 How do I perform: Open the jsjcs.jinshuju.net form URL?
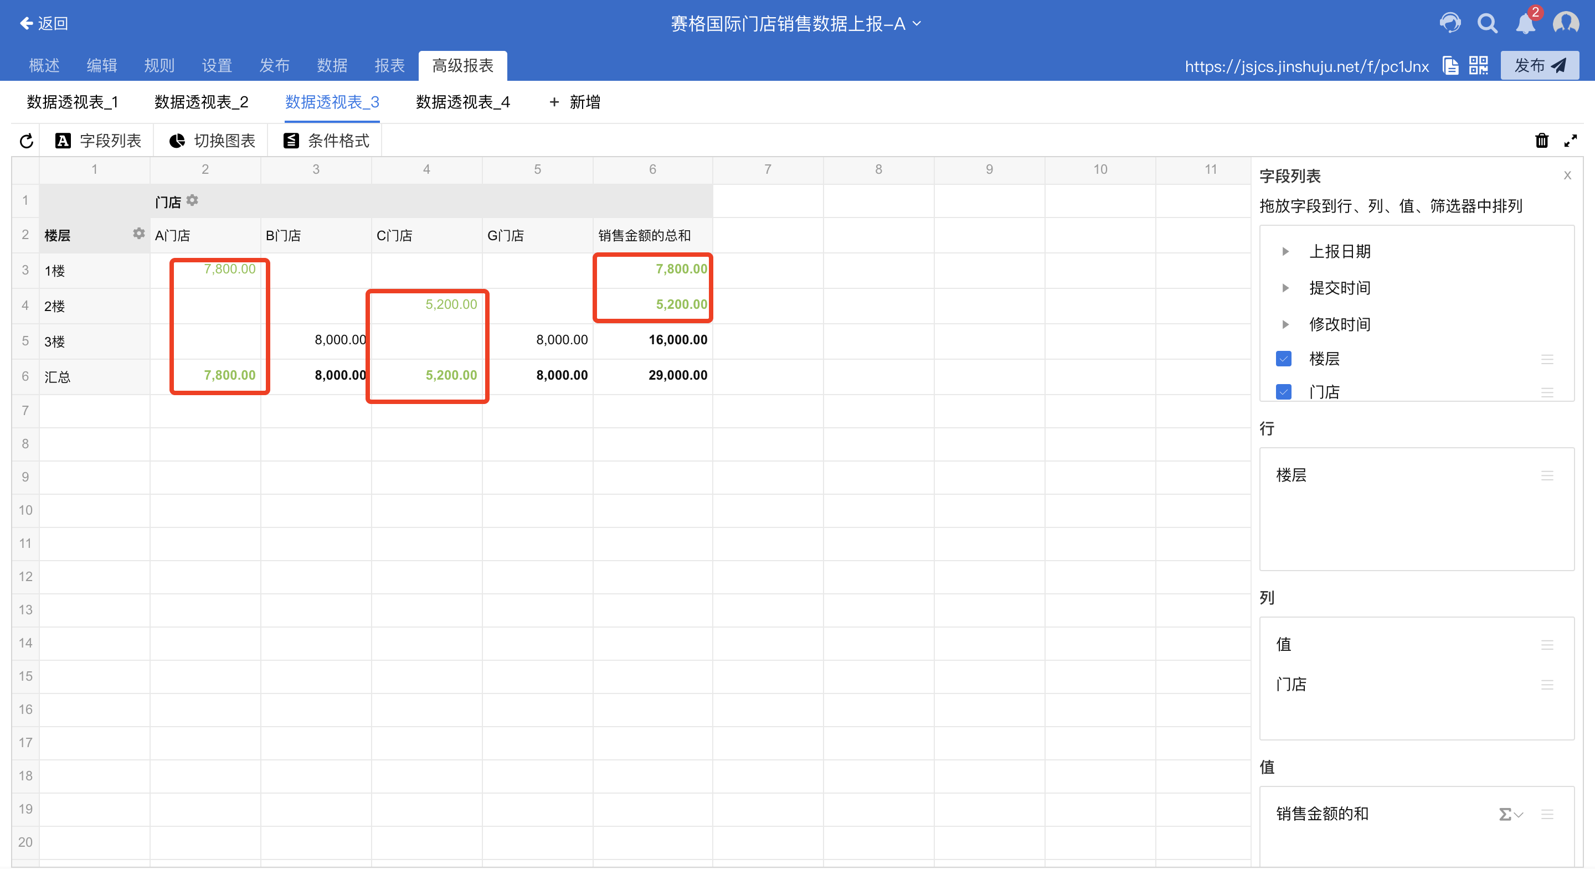pyautogui.click(x=1306, y=66)
